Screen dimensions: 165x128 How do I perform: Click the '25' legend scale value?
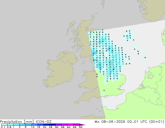(x=50, y=127)
